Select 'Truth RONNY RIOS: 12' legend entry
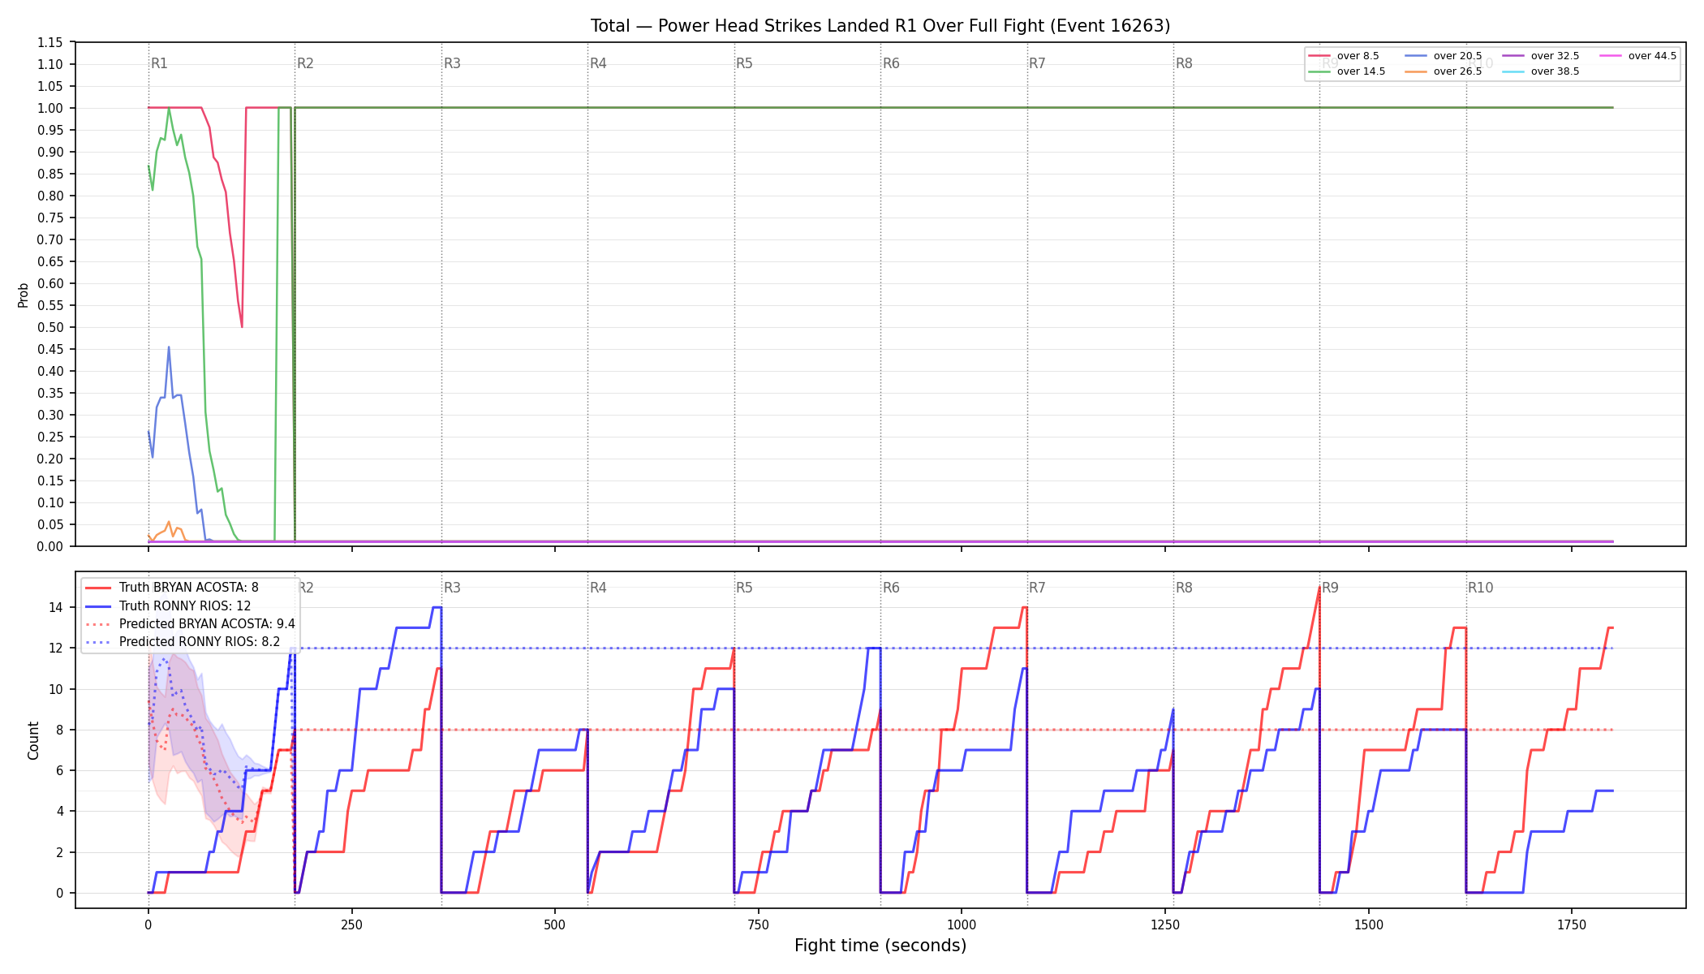1704x974 pixels. 185,606
